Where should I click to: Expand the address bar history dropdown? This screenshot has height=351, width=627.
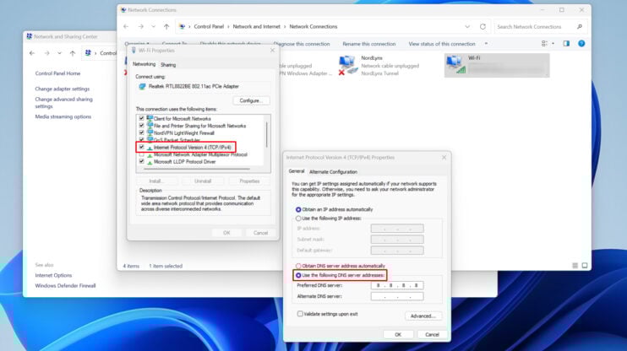468,26
